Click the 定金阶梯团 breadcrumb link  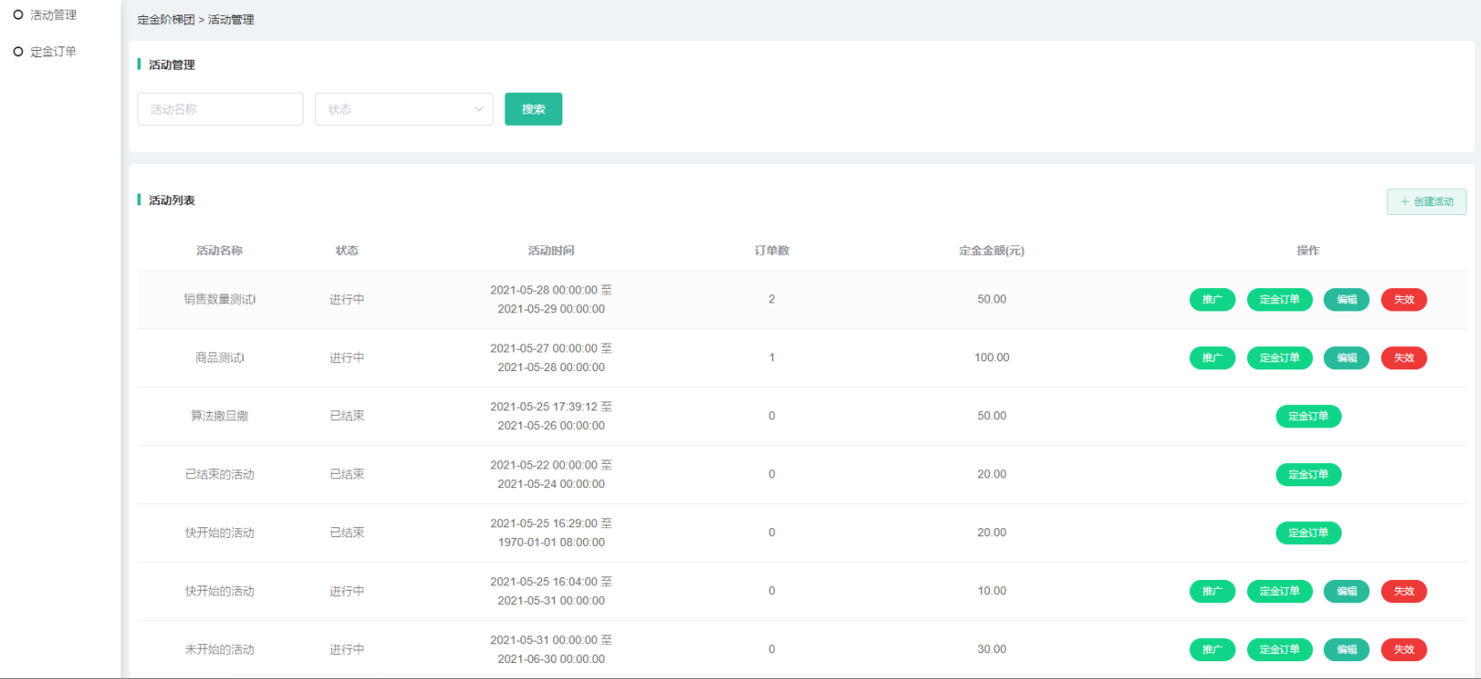pyautogui.click(x=166, y=20)
